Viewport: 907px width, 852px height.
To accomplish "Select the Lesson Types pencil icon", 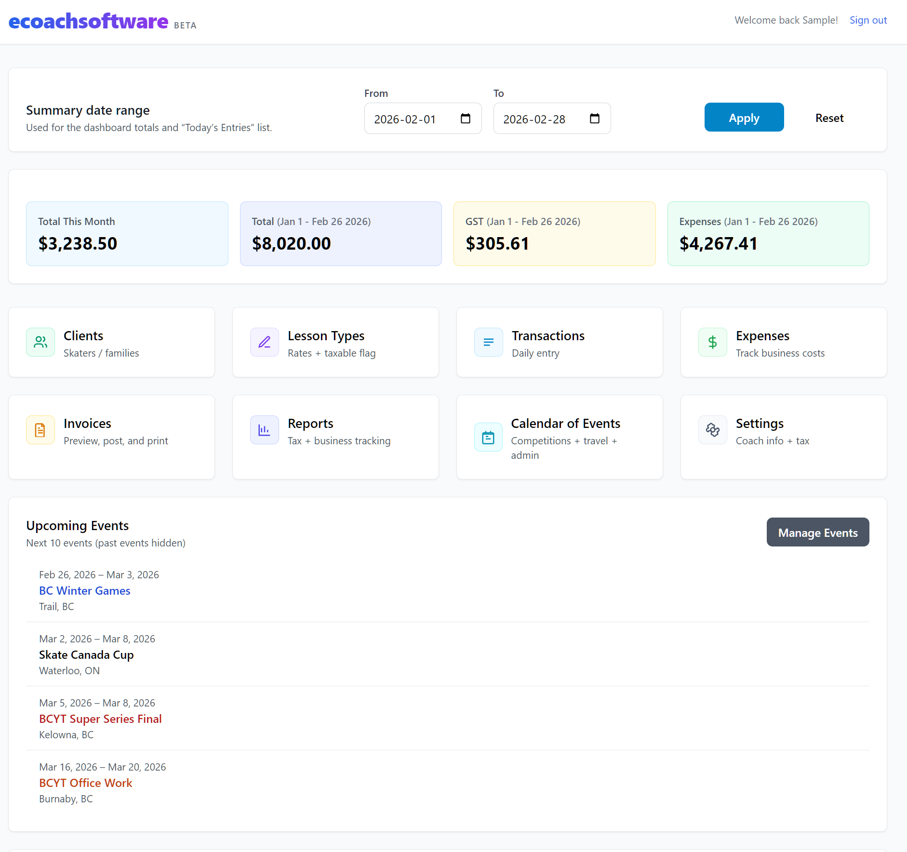I will (264, 342).
